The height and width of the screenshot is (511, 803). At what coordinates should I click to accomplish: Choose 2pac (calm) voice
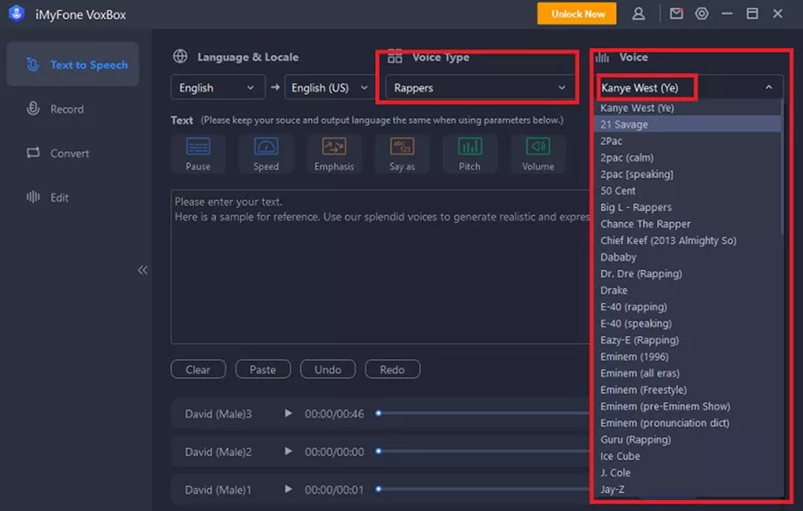pos(688,157)
